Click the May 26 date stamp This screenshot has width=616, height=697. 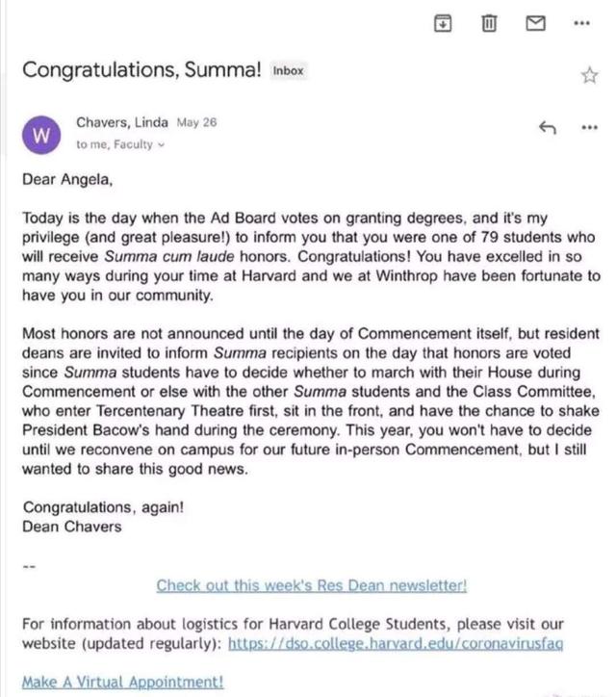point(196,122)
